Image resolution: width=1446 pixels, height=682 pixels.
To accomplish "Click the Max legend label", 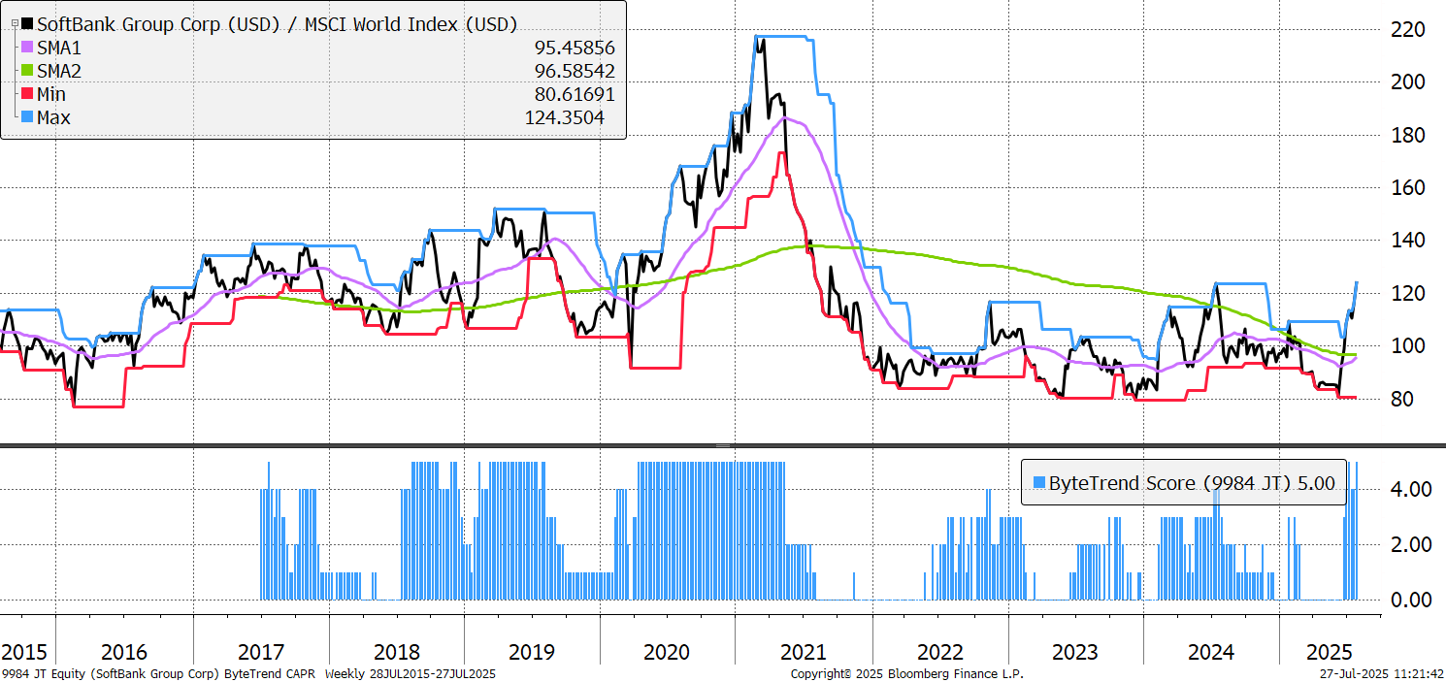I will point(53,117).
